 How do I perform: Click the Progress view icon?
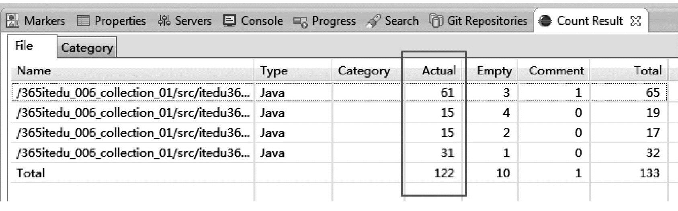pyautogui.click(x=300, y=21)
